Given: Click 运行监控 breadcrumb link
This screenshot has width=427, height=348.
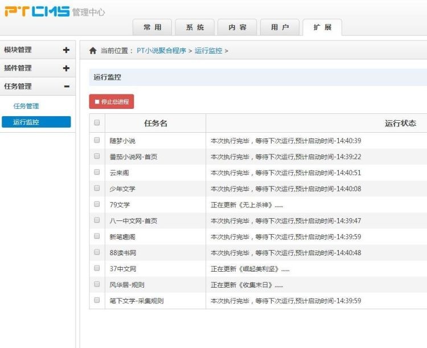Looking at the screenshot, I should tap(208, 51).
